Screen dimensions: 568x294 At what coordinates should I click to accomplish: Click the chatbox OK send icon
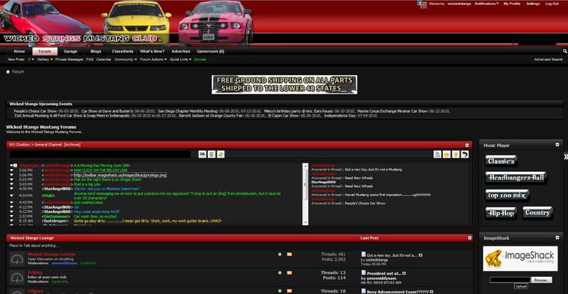click(202, 154)
